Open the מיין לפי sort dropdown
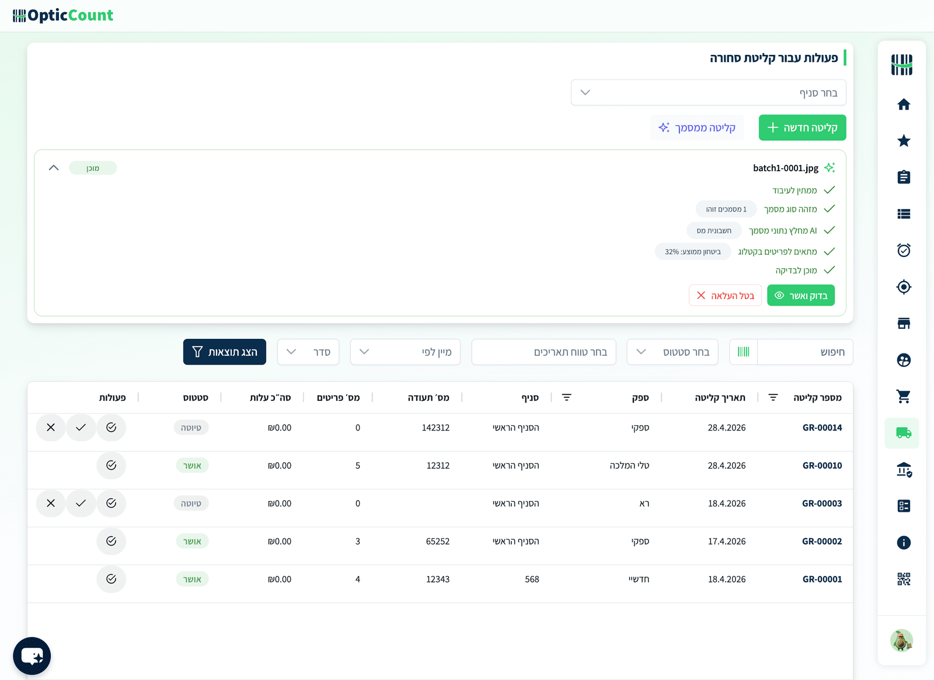934x680 pixels. click(405, 352)
